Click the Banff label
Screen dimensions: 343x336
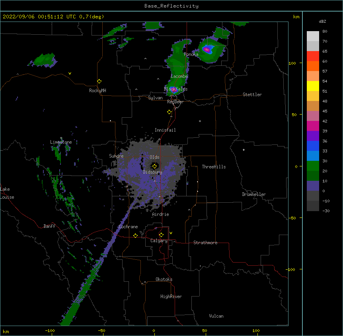pos(49,226)
